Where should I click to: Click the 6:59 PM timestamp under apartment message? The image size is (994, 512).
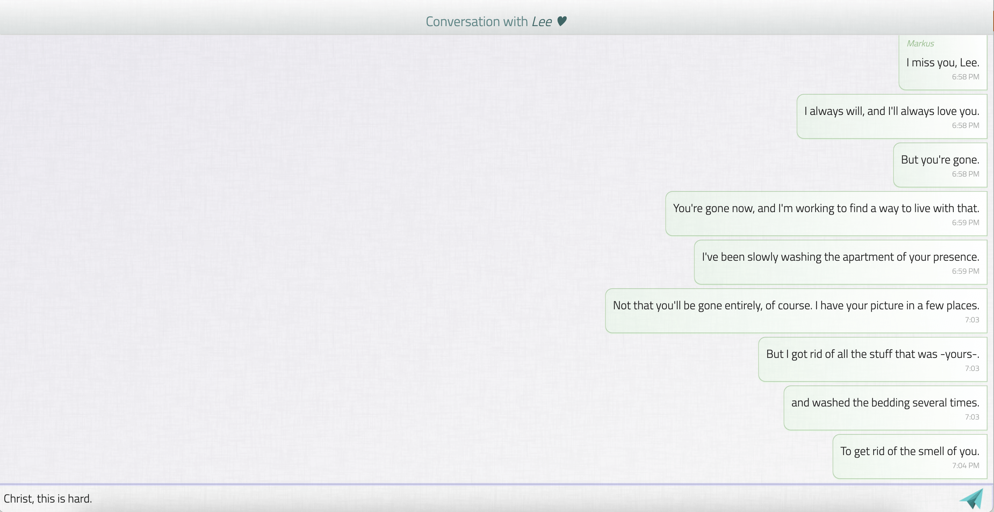click(965, 271)
